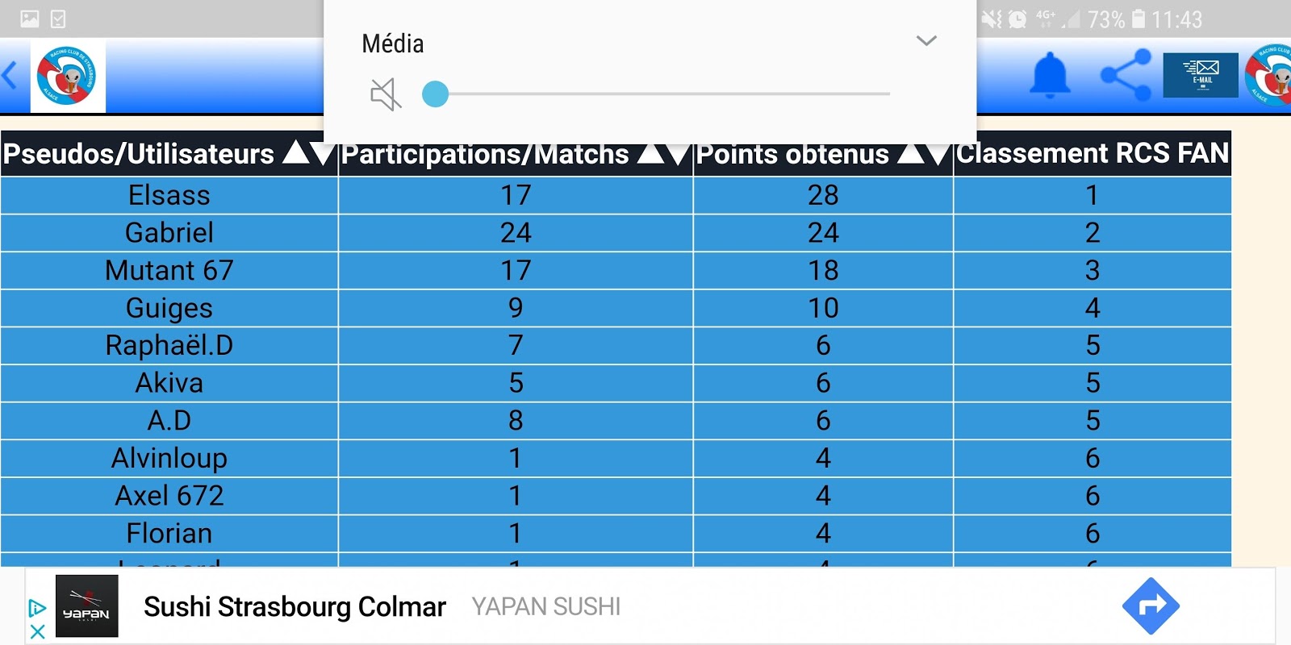The height and width of the screenshot is (645, 1291).
Task: Click the Sushi Strasbourg Colmar ad title
Action: point(295,606)
